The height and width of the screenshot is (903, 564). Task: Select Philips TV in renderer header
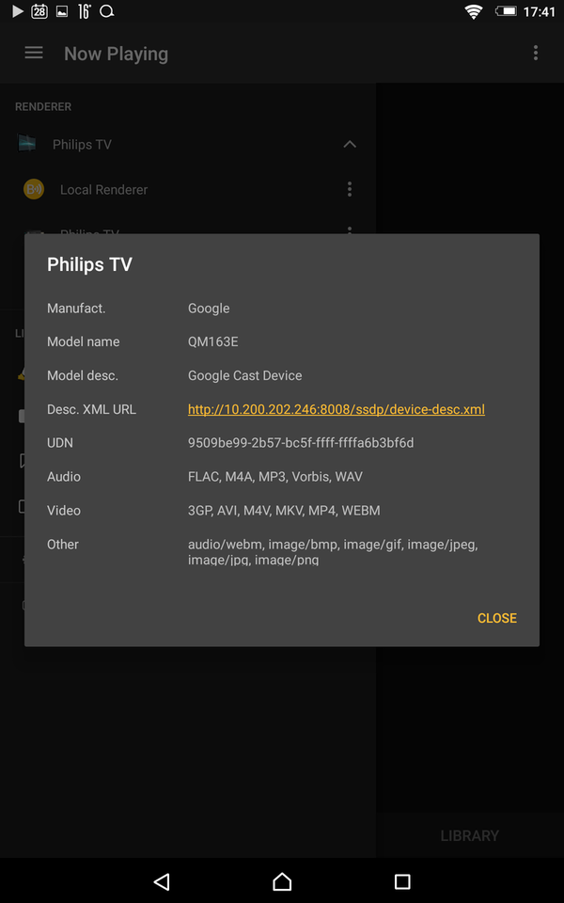click(82, 144)
